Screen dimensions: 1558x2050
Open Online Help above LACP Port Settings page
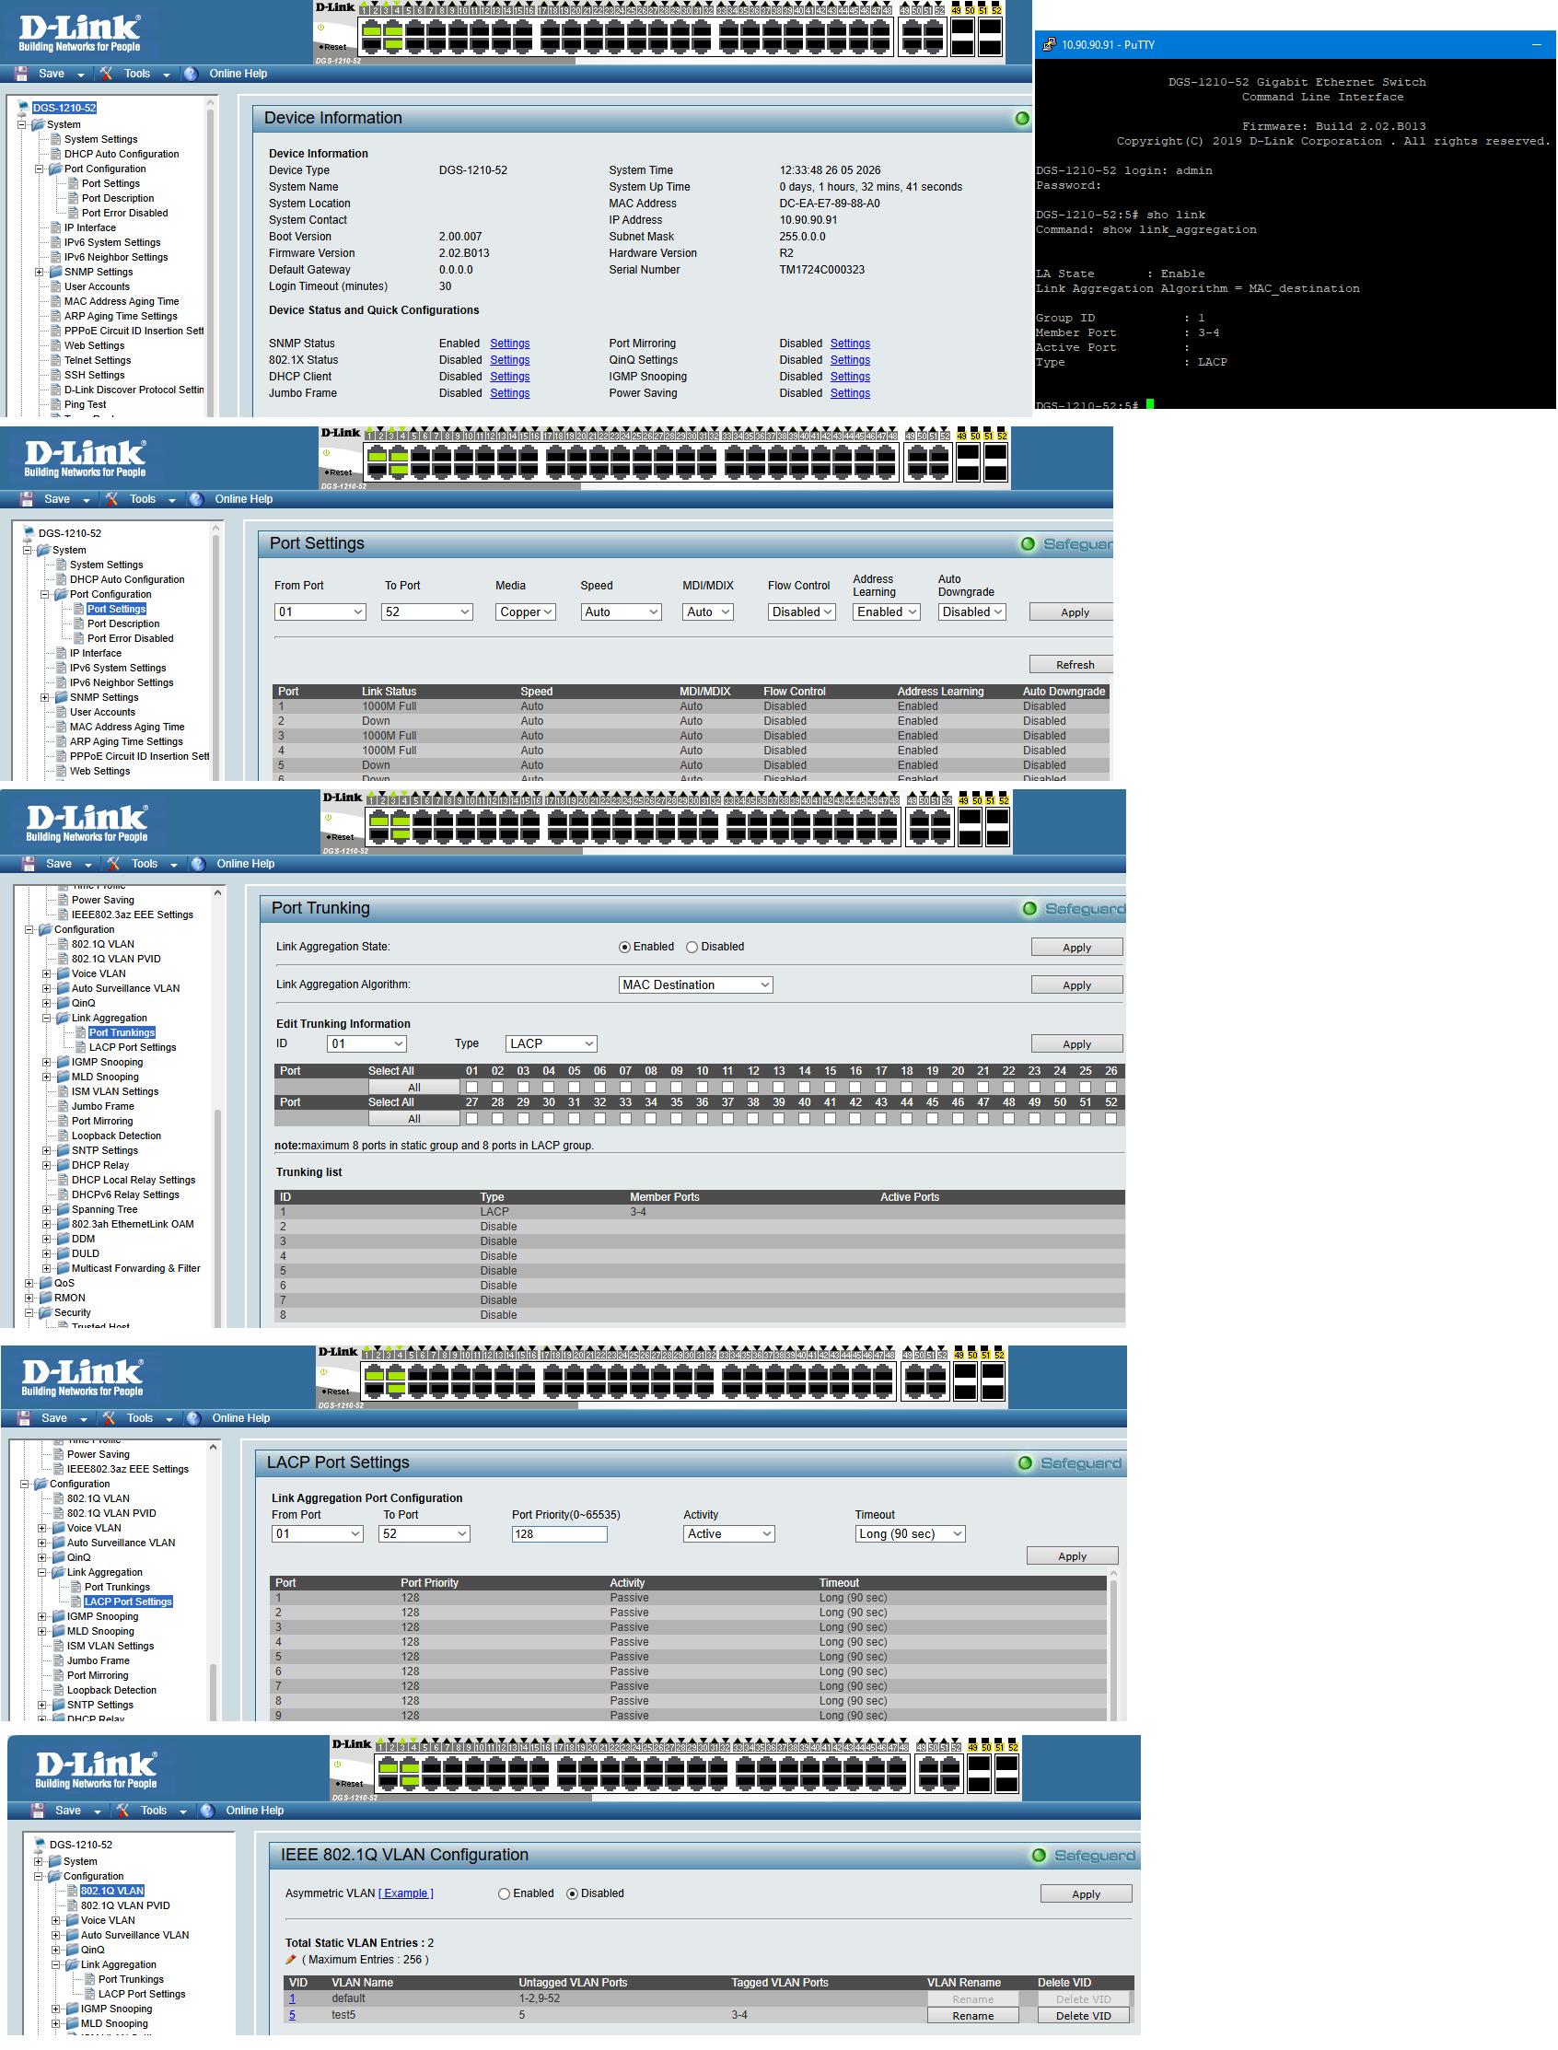point(241,1419)
